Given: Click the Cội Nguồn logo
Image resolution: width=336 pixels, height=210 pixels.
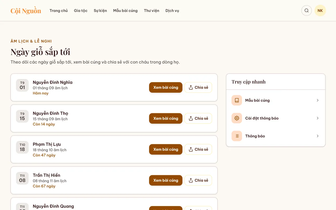Looking at the screenshot, I should click(x=26, y=11).
